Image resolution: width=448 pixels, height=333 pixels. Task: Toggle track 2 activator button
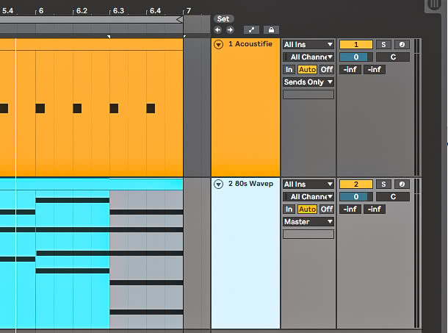point(356,185)
